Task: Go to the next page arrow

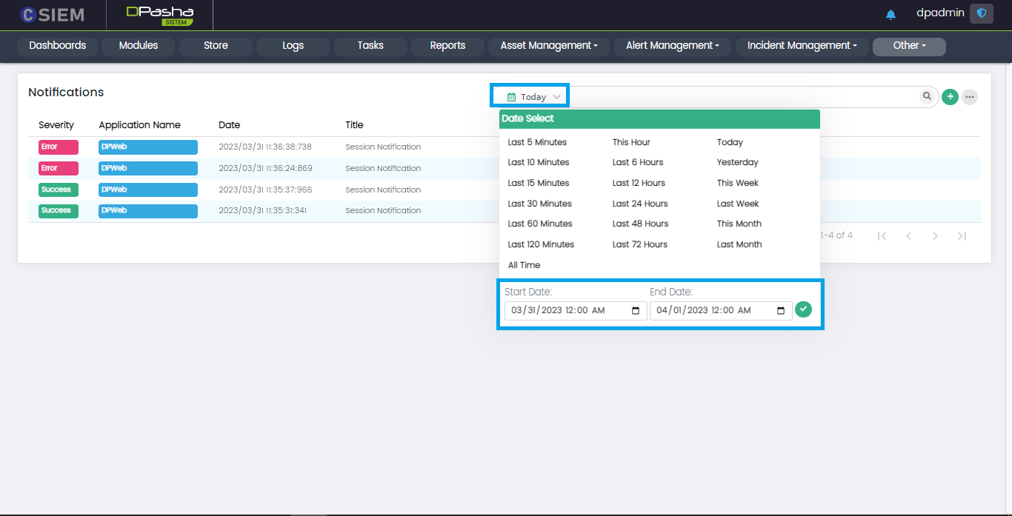Action: coord(935,236)
